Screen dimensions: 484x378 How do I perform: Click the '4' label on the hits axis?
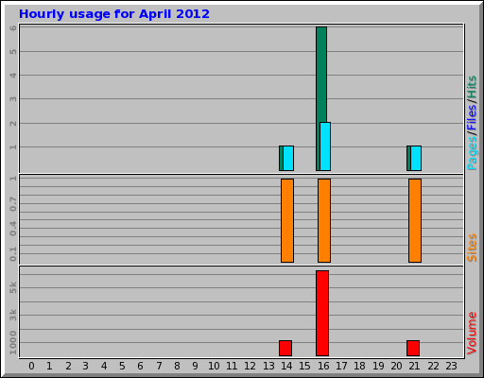click(x=13, y=76)
